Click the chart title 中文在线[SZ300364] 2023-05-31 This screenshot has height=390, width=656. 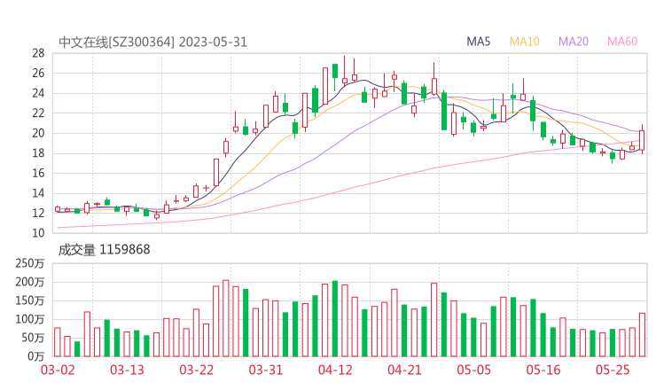coord(152,43)
